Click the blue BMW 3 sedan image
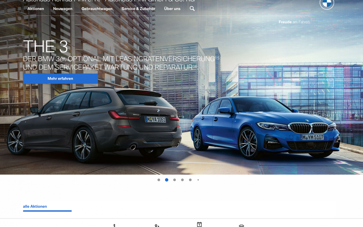363x227 pixels. tap(265, 127)
